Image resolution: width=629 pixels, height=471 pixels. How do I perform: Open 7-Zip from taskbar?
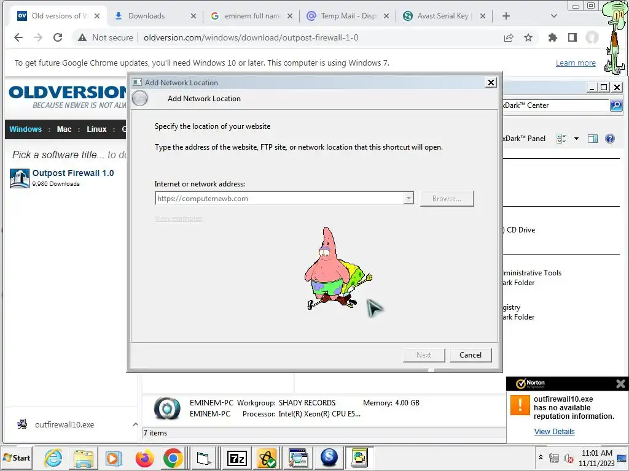tap(236, 458)
